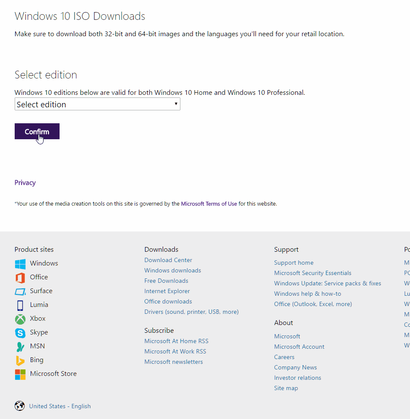Open the Lumia product page via its icon
The height and width of the screenshot is (419, 410).
[19, 305]
